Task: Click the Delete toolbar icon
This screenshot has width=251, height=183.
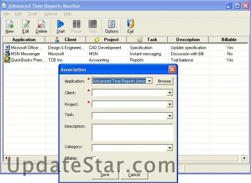Action: point(41,24)
